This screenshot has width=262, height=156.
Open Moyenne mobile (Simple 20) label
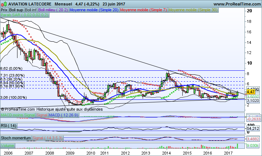click(x=94, y=10)
